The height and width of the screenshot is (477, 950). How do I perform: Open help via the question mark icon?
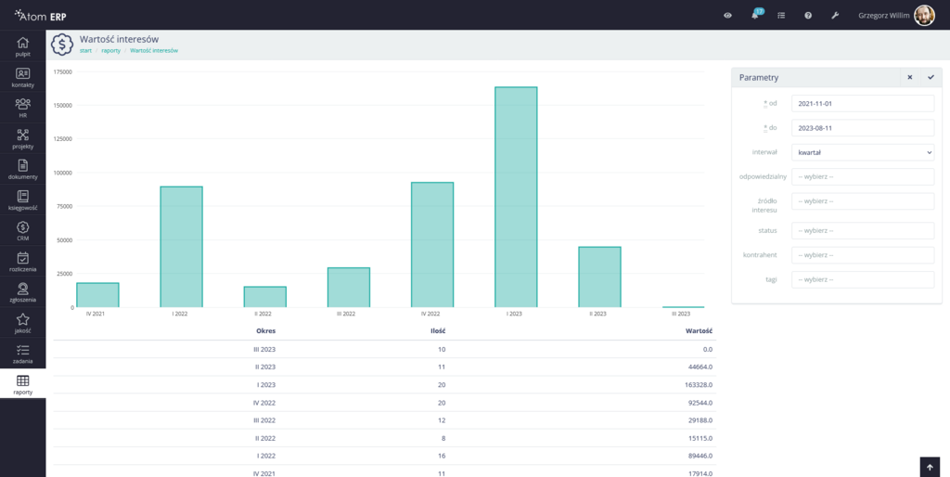point(808,16)
